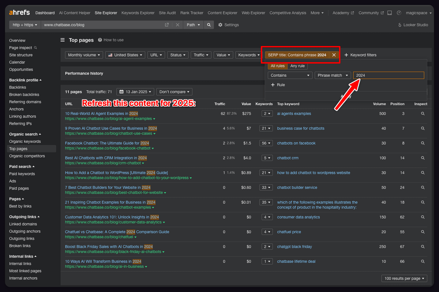
Task: Click the ahrefs logo
Action: (x=20, y=13)
